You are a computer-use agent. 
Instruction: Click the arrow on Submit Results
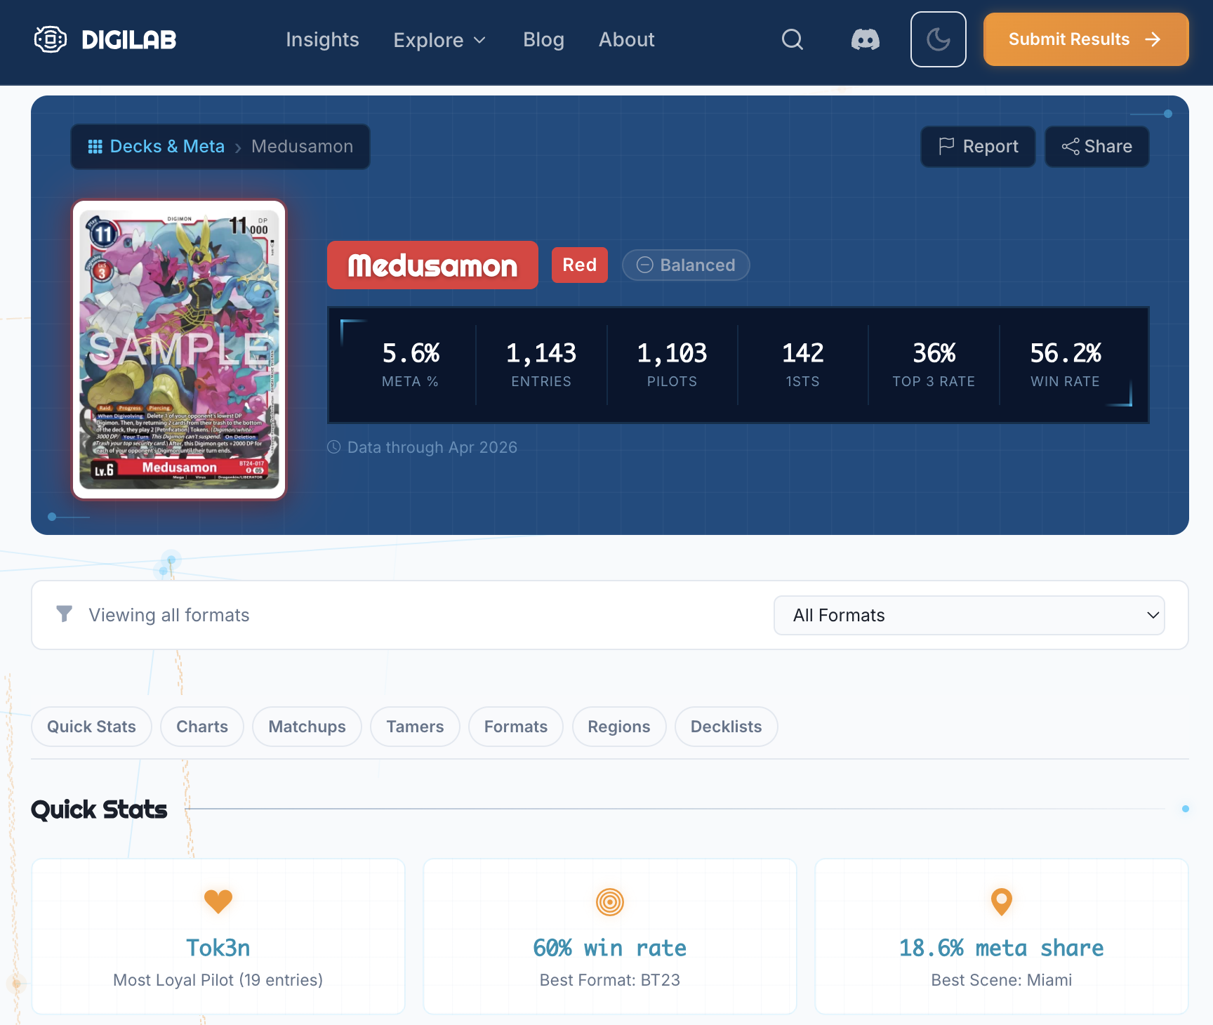[1153, 39]
